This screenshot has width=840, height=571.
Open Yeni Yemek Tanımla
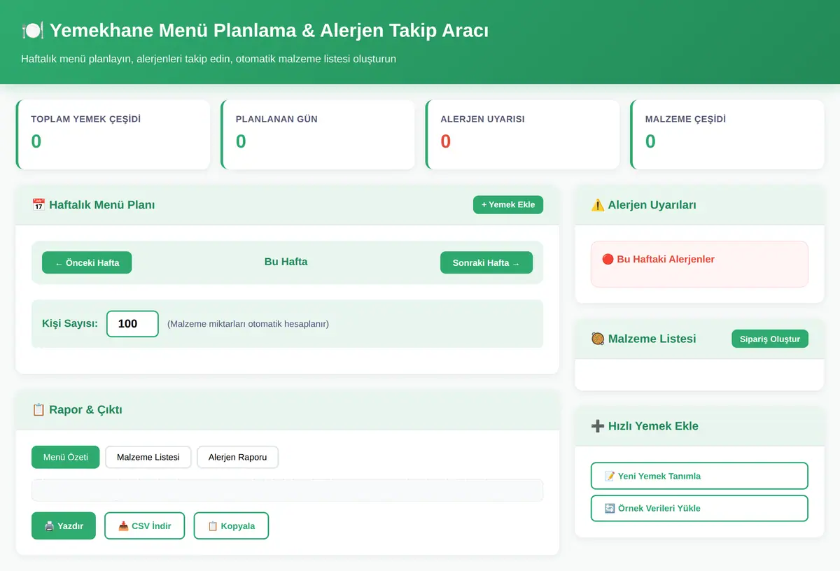[x=699, y=476]
